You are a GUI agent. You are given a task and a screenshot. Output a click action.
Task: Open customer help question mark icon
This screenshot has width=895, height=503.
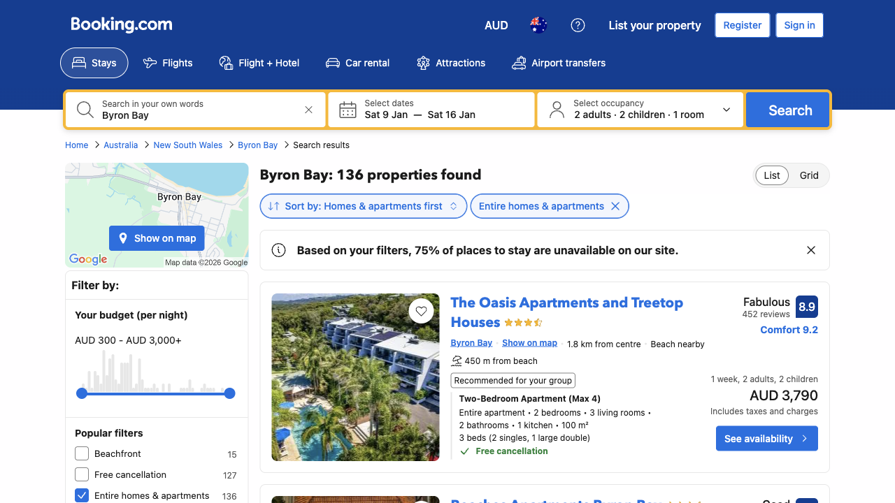pyautogui.click(x=578, y=25)
